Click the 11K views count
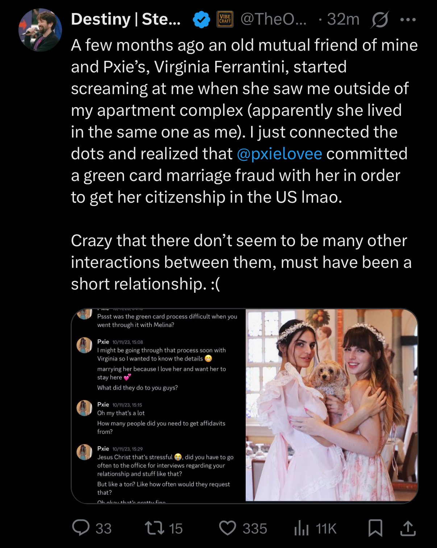 326,528
